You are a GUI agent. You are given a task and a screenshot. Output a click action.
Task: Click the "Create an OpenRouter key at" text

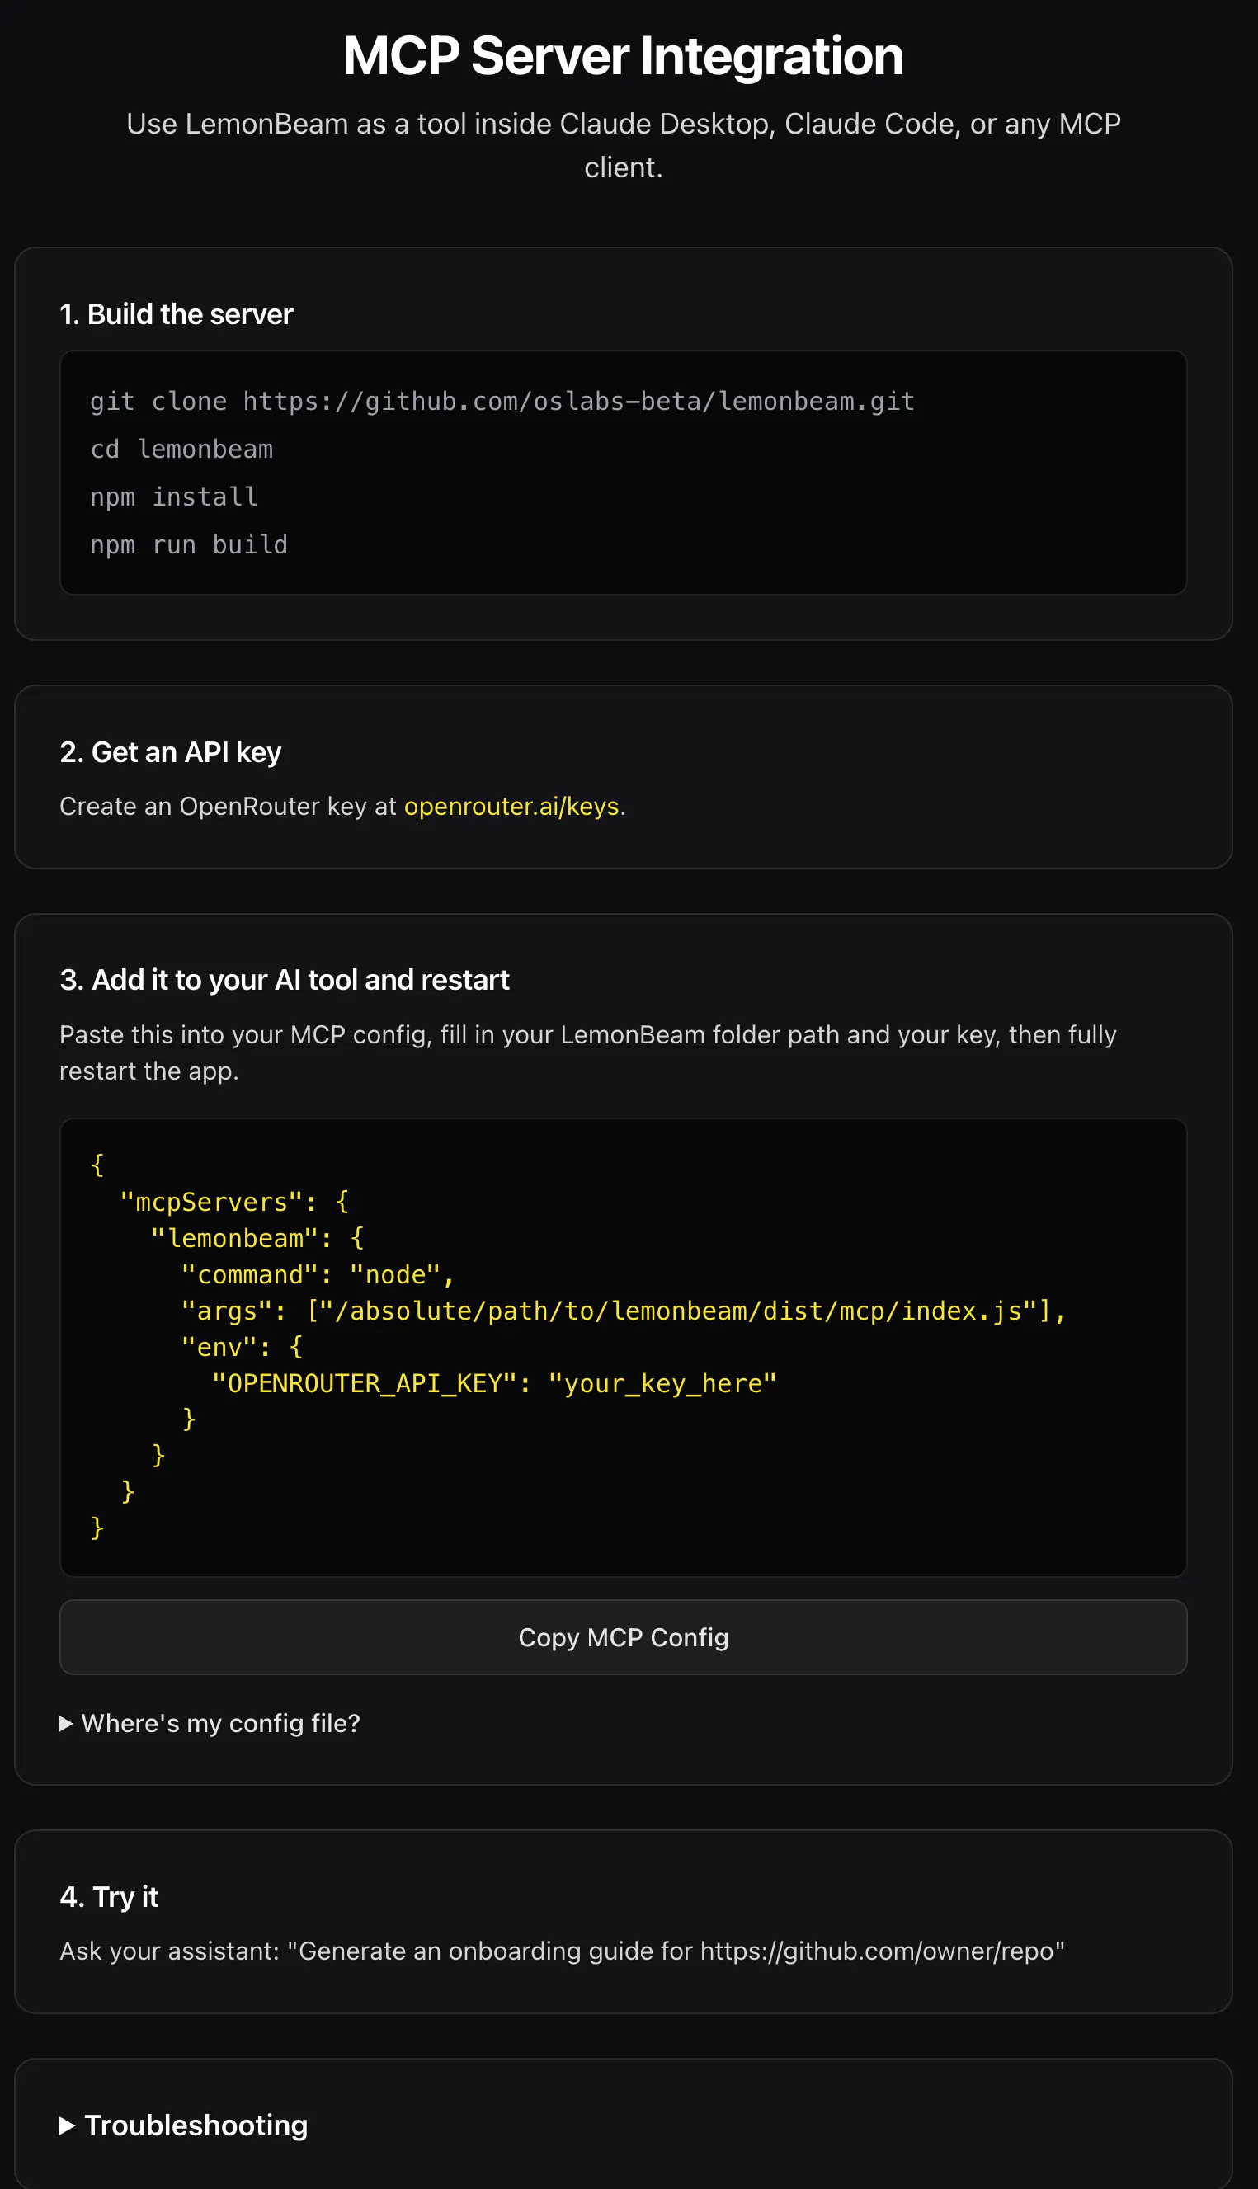tap(229, 806)
